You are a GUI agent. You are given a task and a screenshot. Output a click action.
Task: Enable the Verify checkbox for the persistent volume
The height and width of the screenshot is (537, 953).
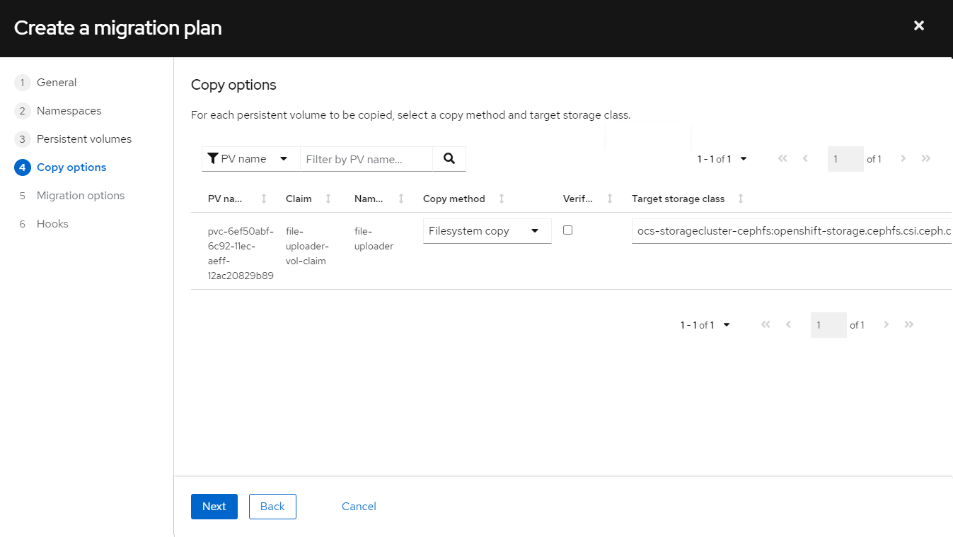coord(567,230)
